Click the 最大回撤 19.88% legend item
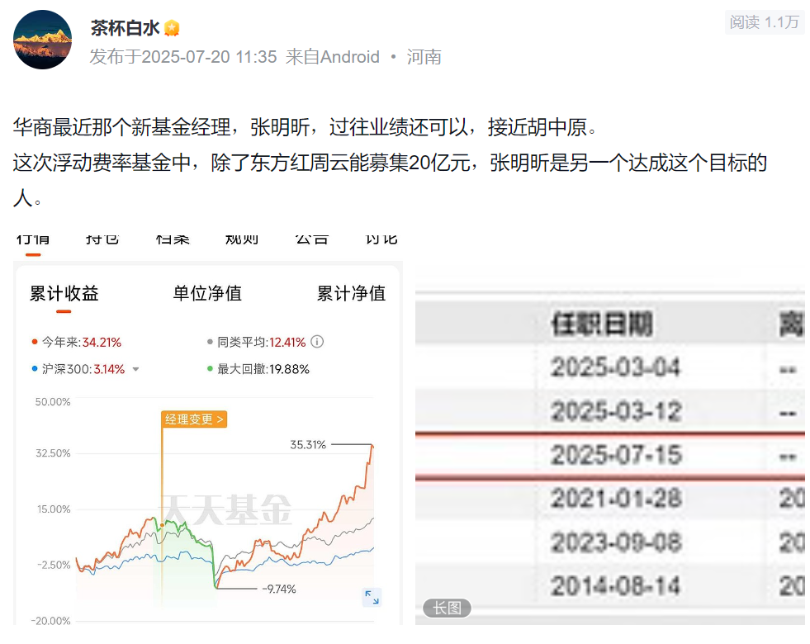 [258, 369]
